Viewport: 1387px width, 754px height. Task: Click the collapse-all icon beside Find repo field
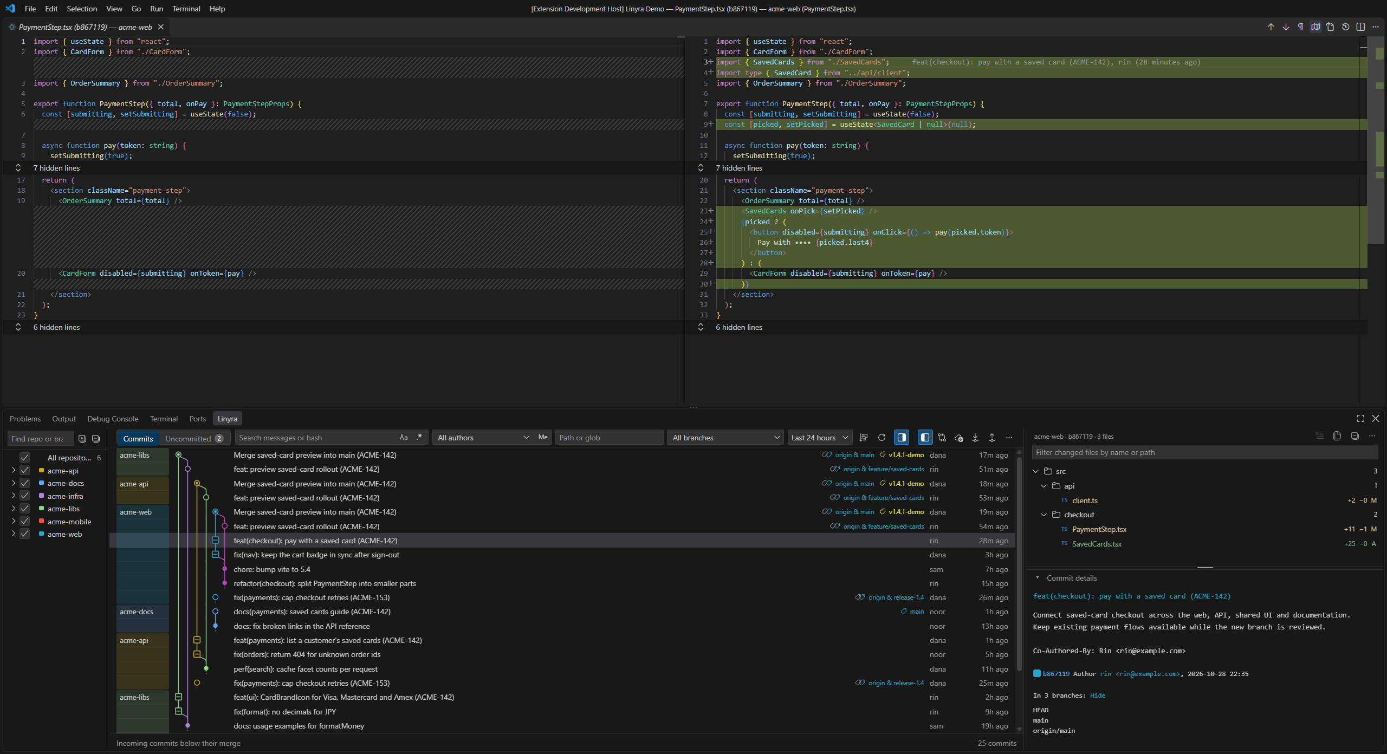[x=96, y=439]
